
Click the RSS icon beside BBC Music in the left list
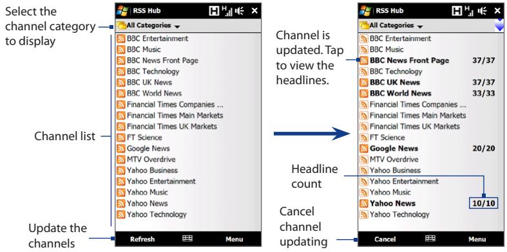(x=121, y=50)
